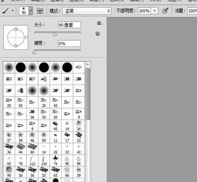Choose the first soft round brush preset
The image size is (197, 182).
tap(9, 67)
